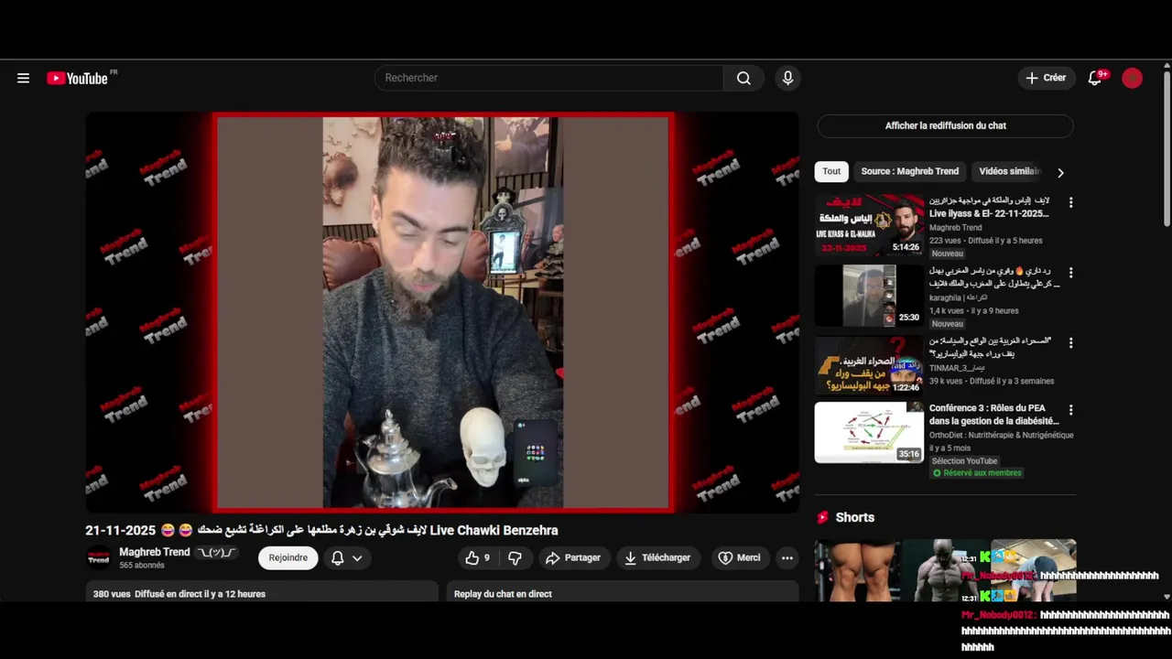Open options for the karaghila video
The height and width of the screenshot is (659, 1172).
(x=1070, y=273)
